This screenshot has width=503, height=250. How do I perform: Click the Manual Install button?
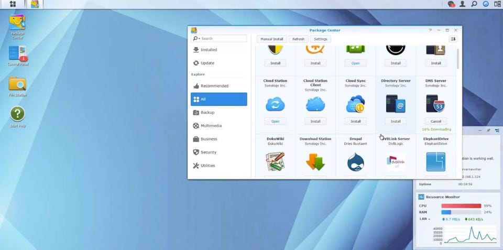pos(272,39)
